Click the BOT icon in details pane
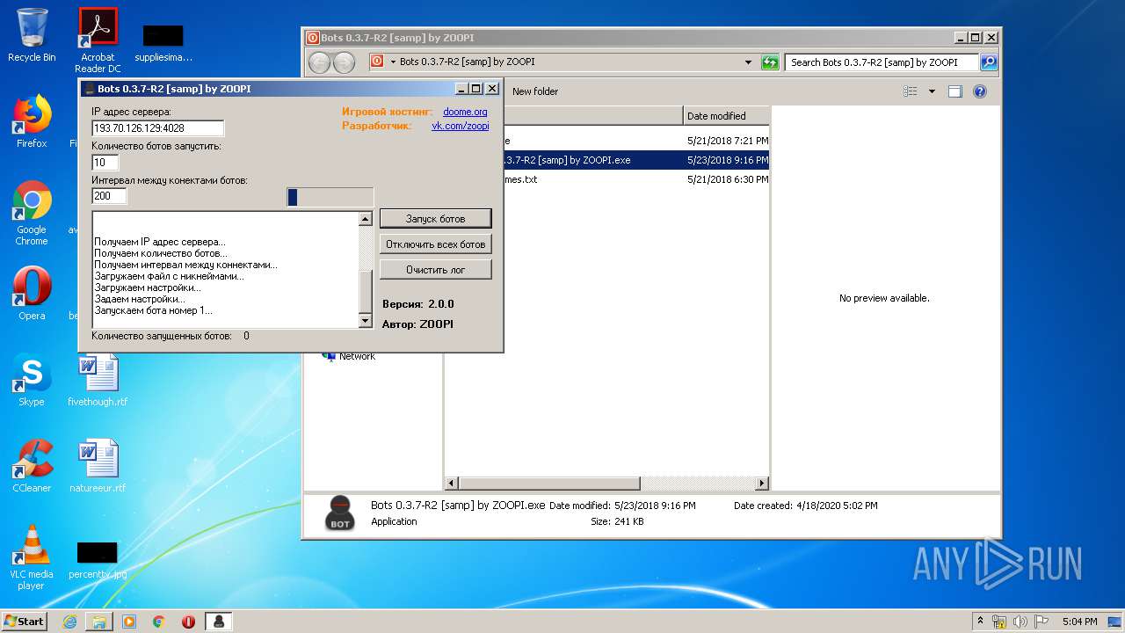The height and width of the screenshot is (633, 1125). pyautogui.click(x=340, y=513)
